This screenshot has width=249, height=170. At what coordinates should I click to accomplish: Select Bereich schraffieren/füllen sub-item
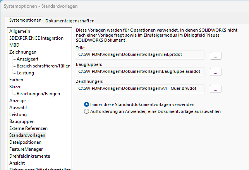[43, 66]
